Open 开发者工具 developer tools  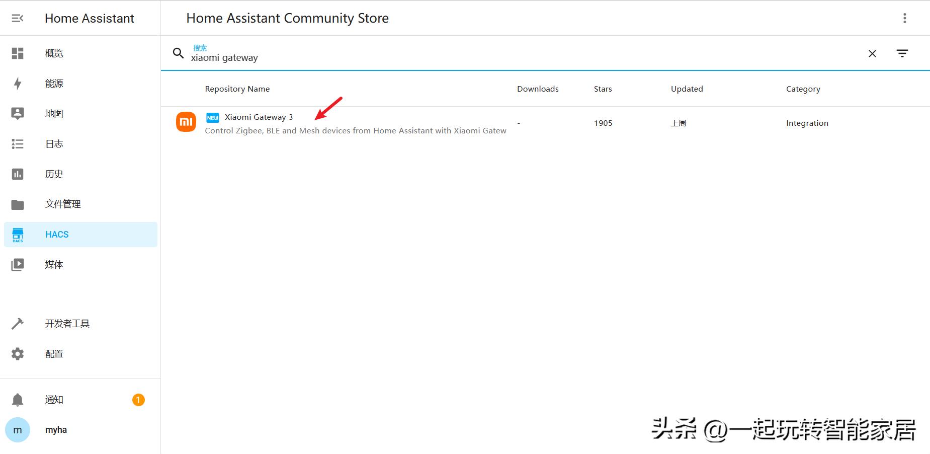tap(67, 323)
